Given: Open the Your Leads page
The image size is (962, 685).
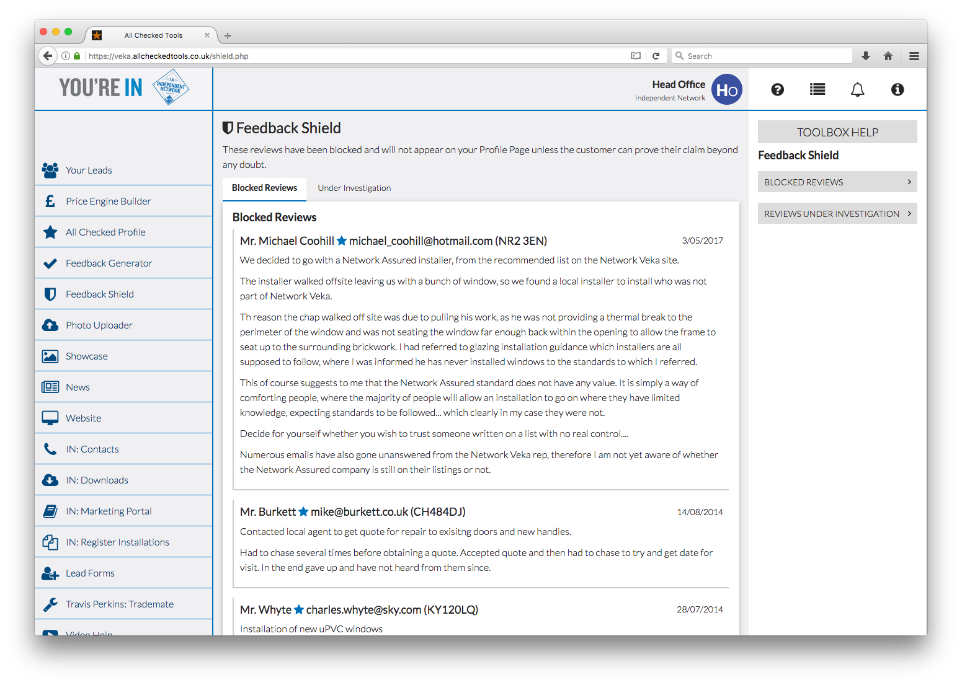Looking at the screenshot, I should click(x=89, y=170).
